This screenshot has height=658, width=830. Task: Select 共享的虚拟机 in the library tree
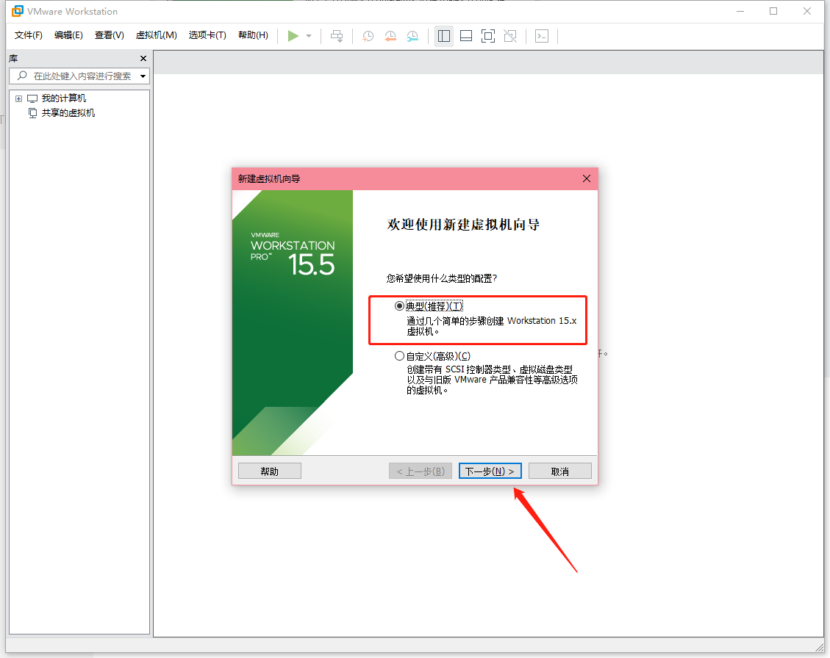click(x=68, y=112)
